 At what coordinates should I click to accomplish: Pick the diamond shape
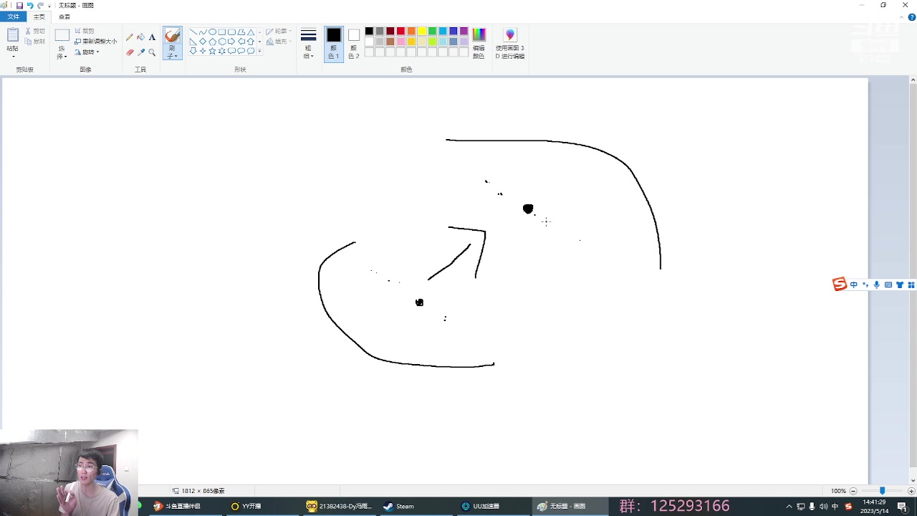(203, 42)
